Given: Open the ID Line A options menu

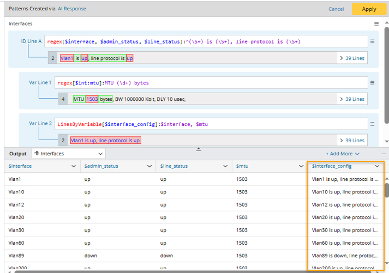Looking at the screenshot, I should coord(372,41).
